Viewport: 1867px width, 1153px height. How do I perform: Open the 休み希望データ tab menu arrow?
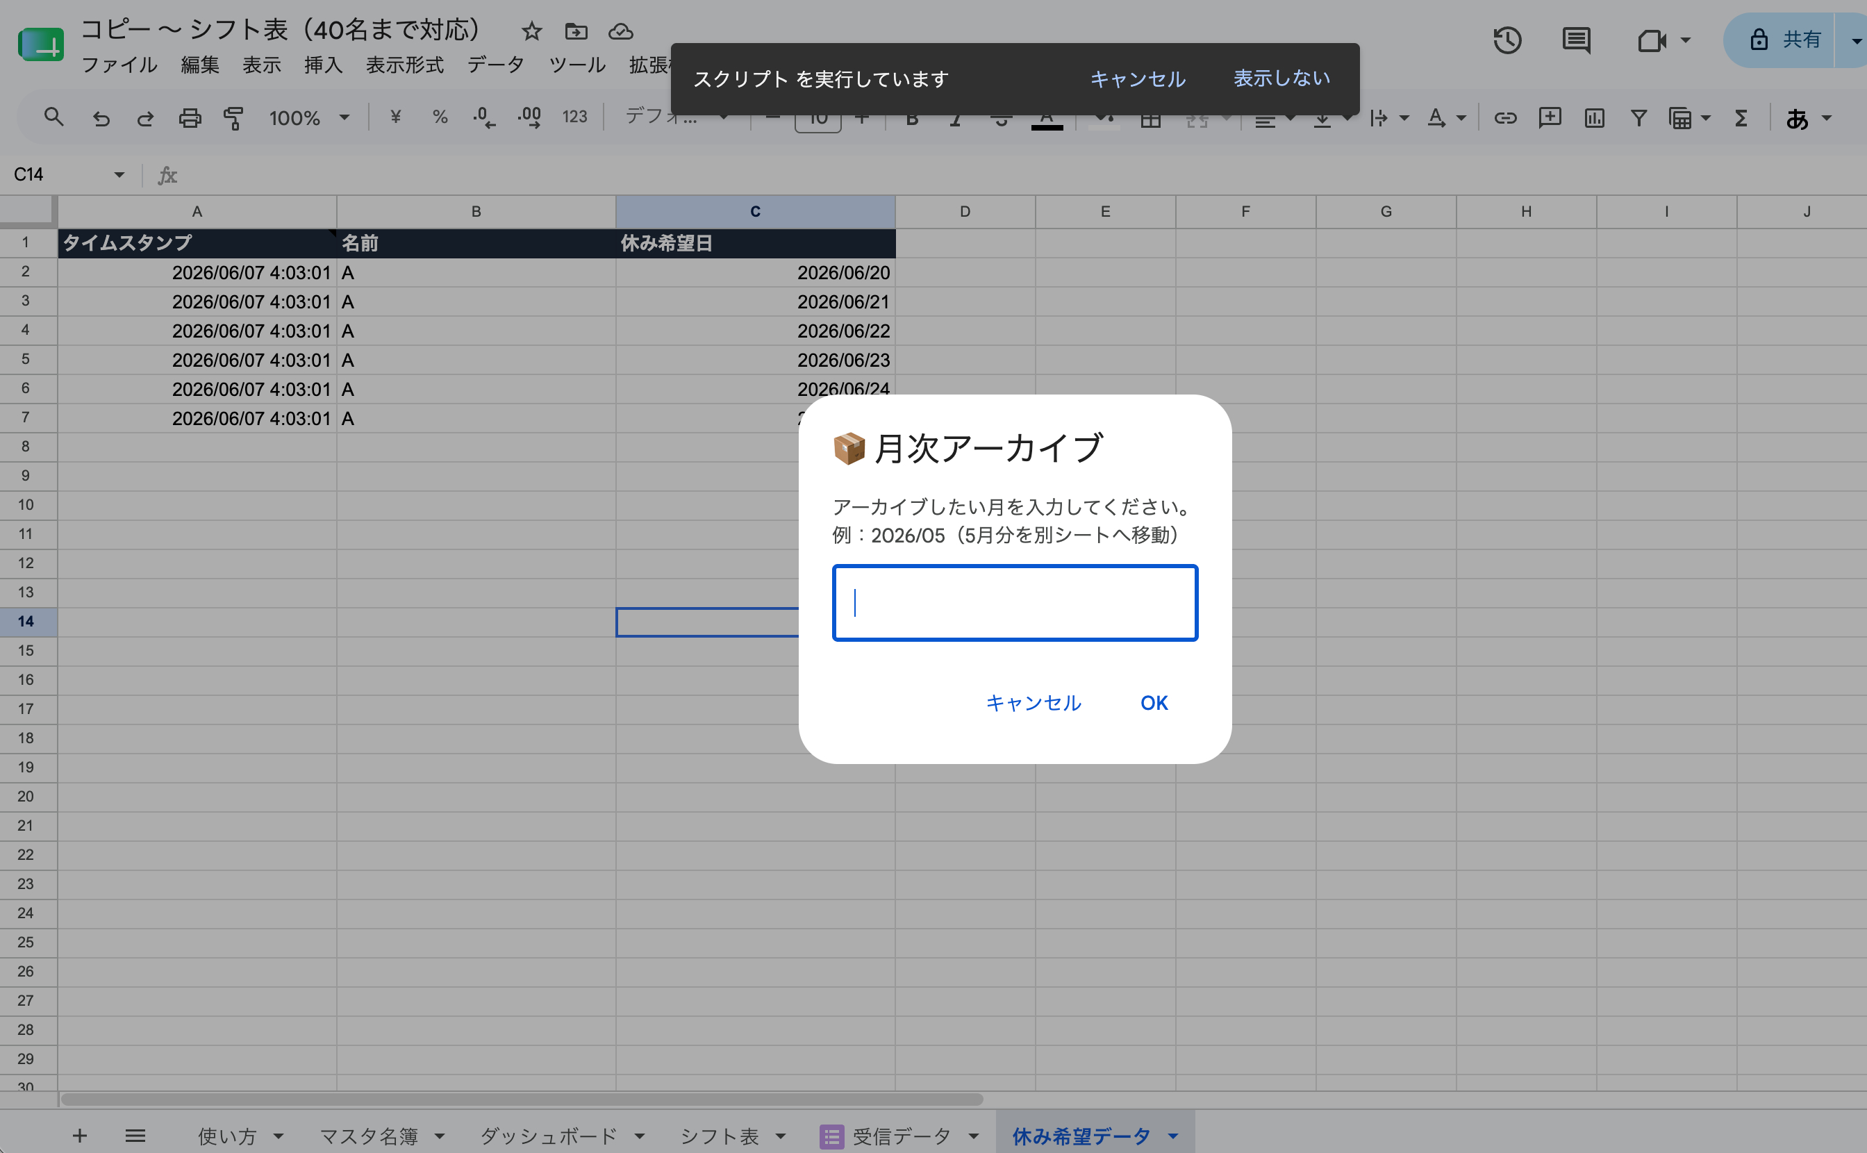point(1172,1136)
